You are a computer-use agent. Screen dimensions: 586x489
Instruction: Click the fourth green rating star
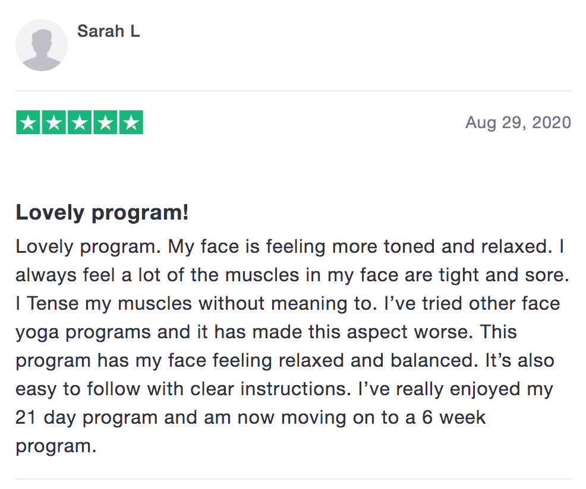105,122
